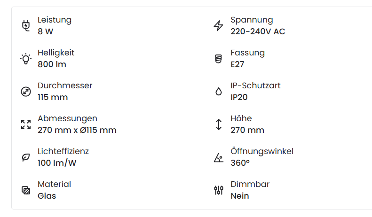Click the 800 lm brightness value
Image resolution: width=372 pixels, height=217 pixels.
(52, 64)
